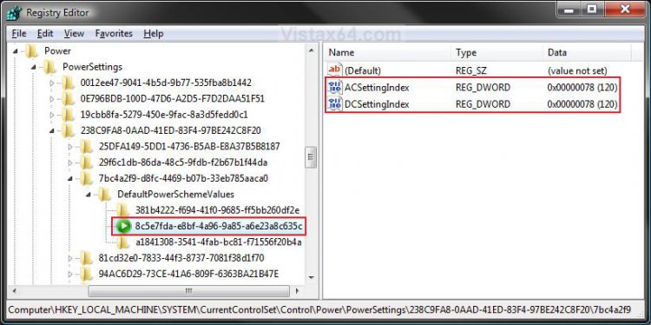Viewport: 651px width, 325px height.
Task: Expand the 0012ee47 key node
Action: click(x=52, y=83)
